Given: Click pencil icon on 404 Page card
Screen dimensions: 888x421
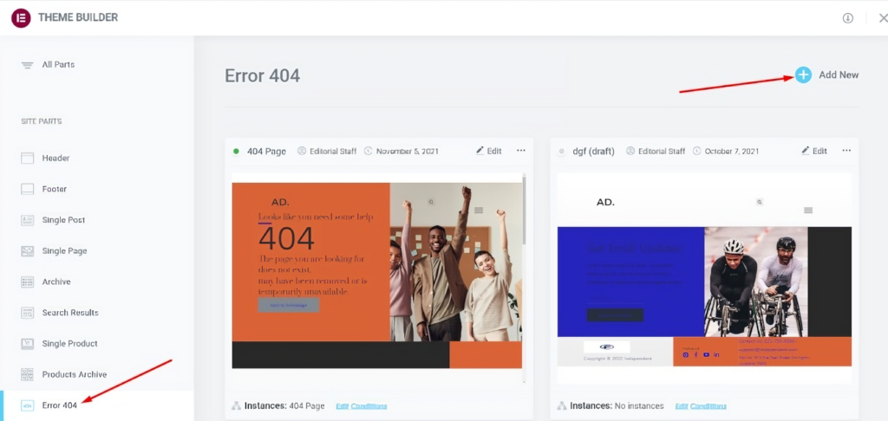Looking at the screenshot, I should coord(480,151).
